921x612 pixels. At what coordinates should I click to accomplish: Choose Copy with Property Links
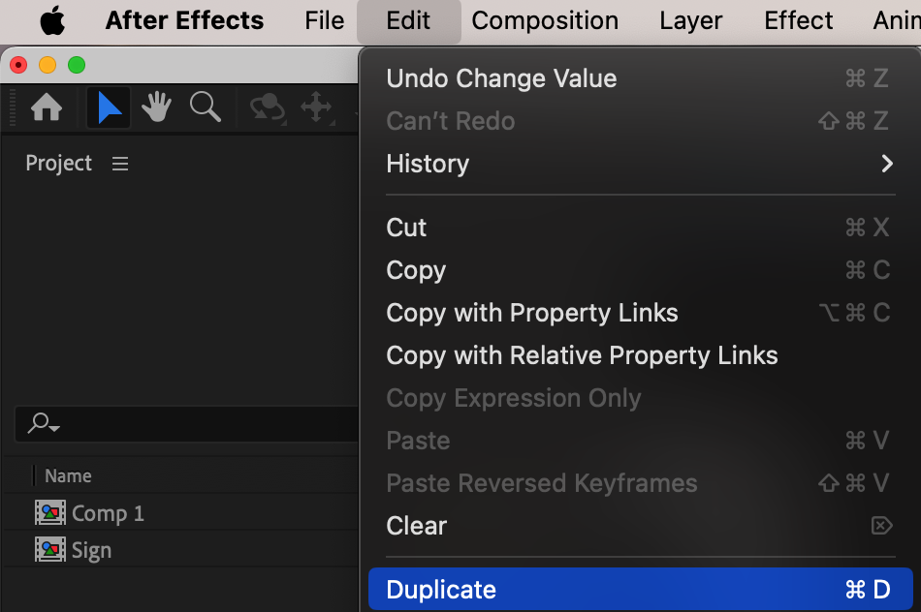click(x=640, y=313)
